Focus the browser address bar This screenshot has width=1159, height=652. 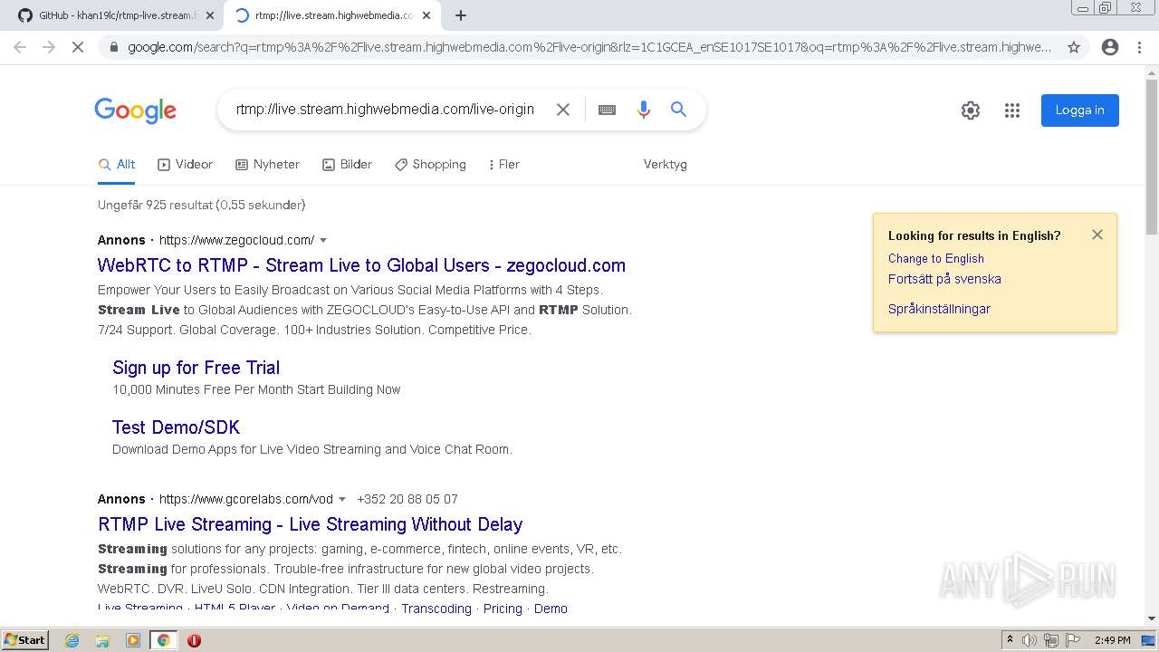(589, 47)
